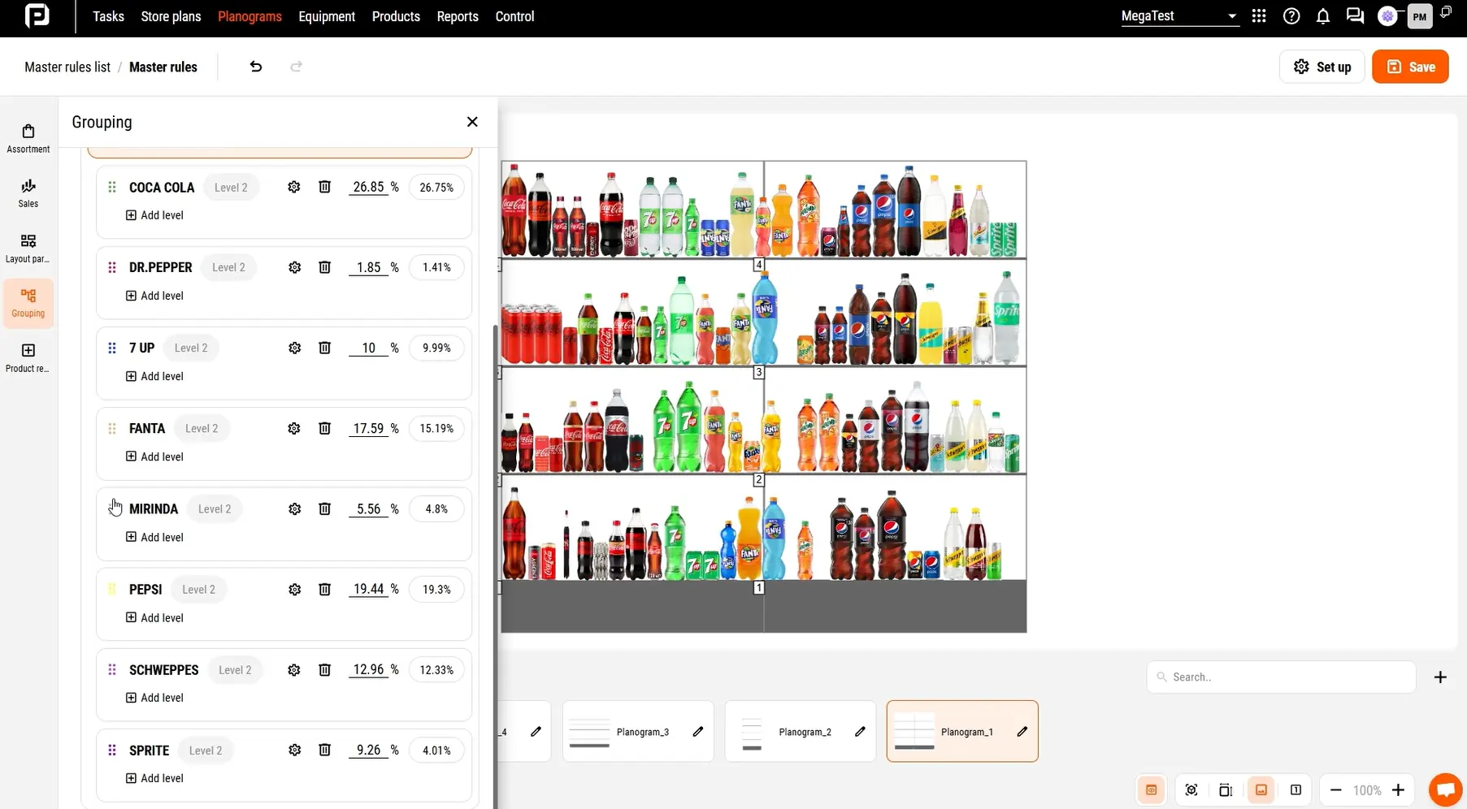Go back to Master rules list

tap(67, 67)
